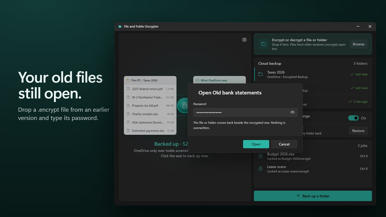Click the Oct 8 date
This screenshot has width=386, height=217.
pos(364,169)
